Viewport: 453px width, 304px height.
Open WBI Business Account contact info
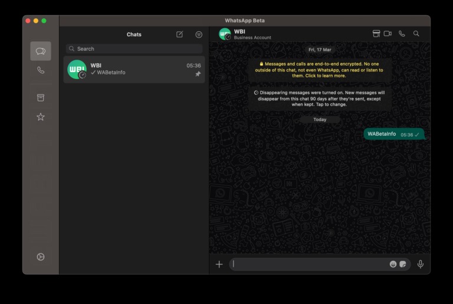point(252,34)
